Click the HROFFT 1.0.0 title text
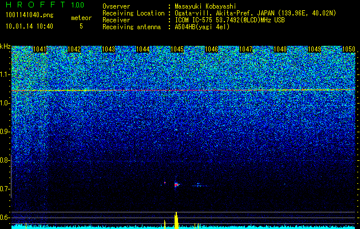The image size is (360, 229). 45,5
